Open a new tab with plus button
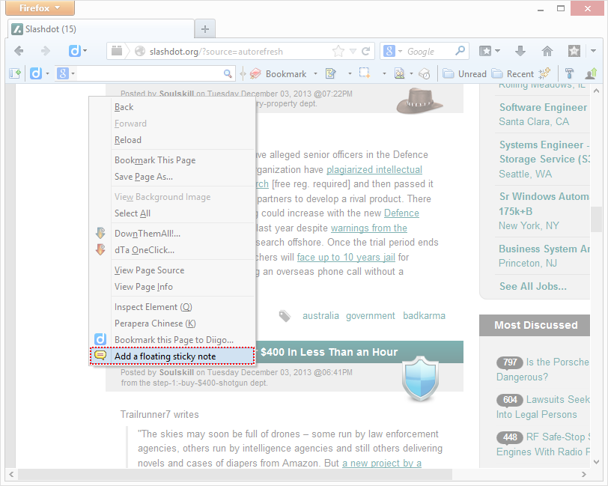The width and height of the screenshot is (608, 486). pyautogui.click(x=205, y=29)
